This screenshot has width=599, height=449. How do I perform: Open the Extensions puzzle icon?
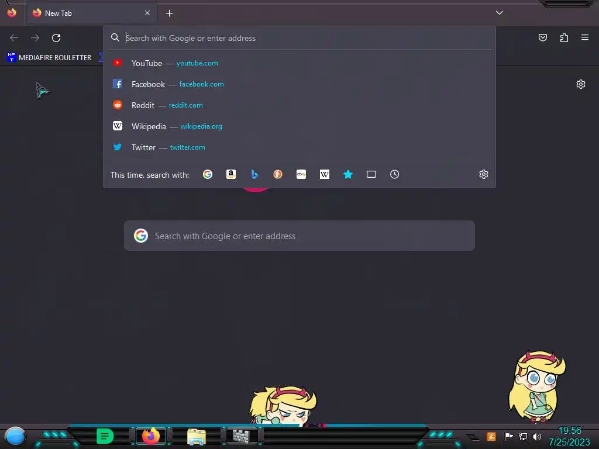click(564, 37)
